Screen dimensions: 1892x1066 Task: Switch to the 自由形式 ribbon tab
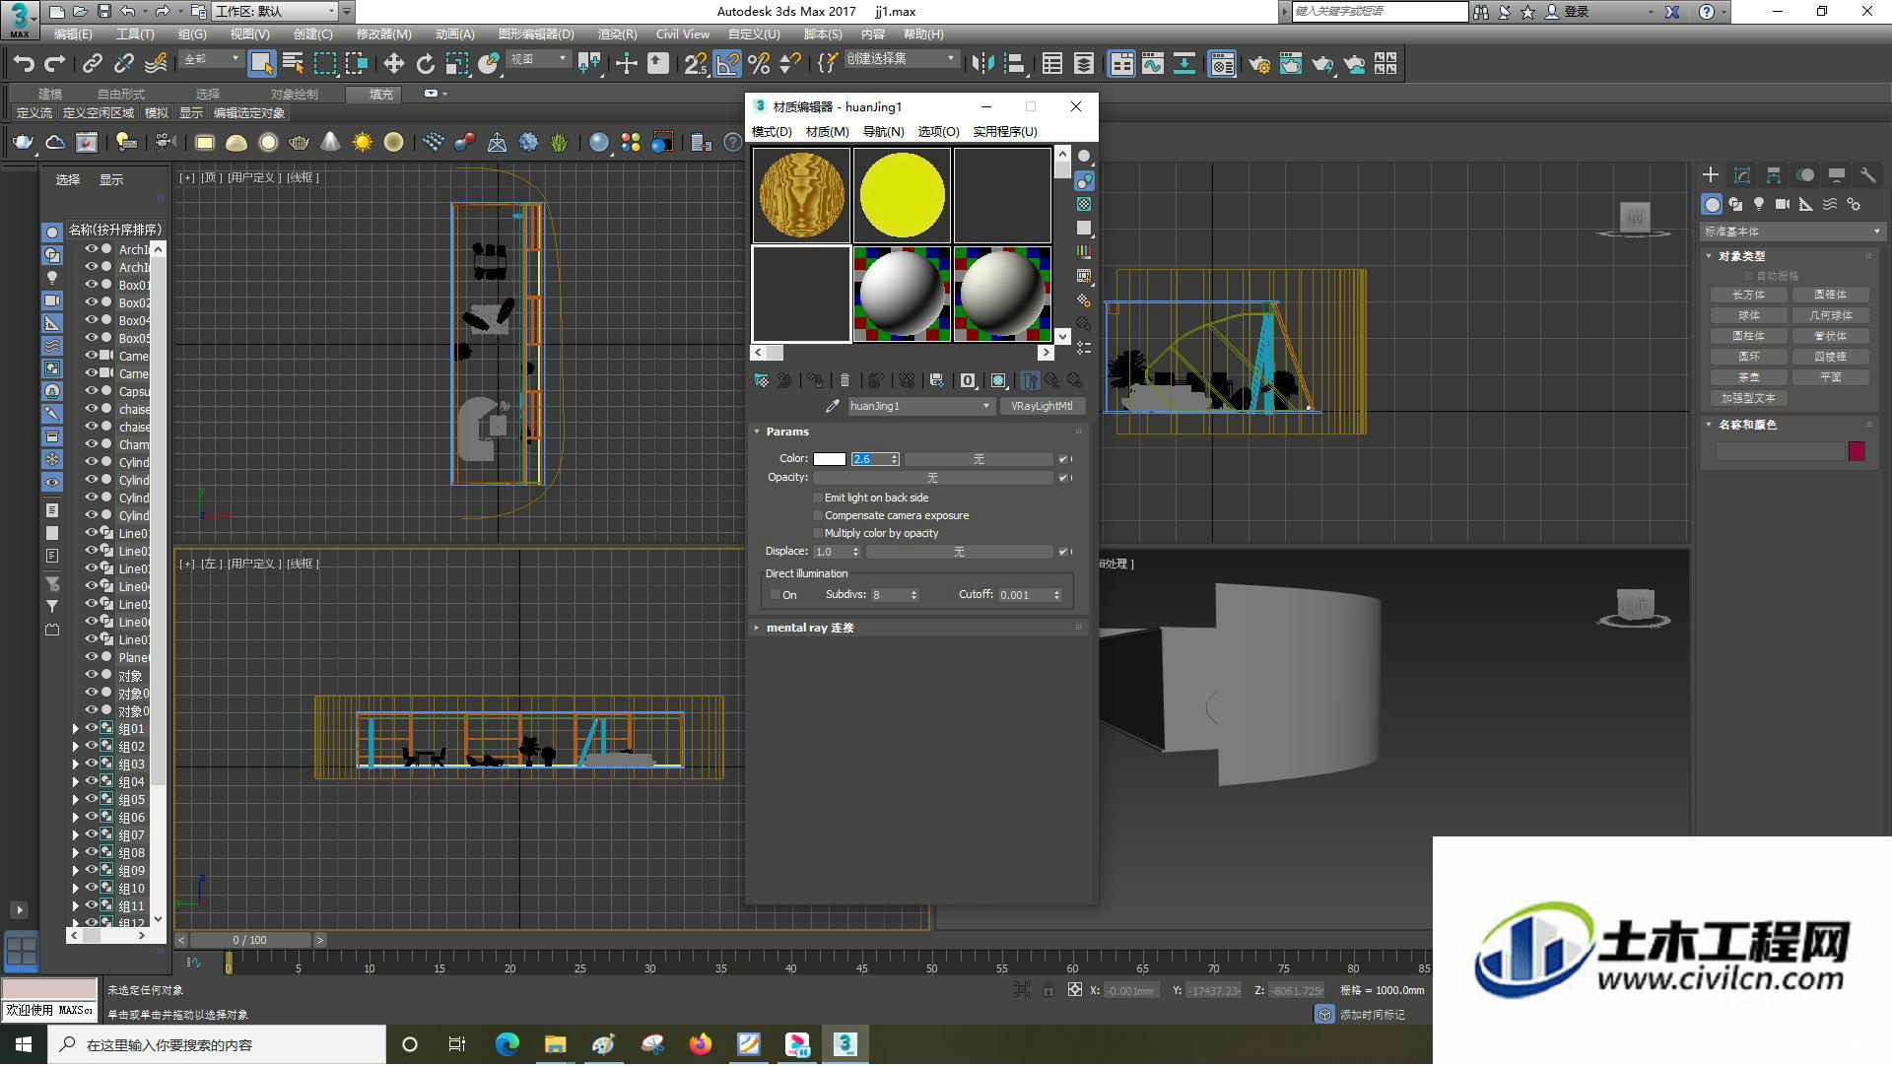[121, 94]
